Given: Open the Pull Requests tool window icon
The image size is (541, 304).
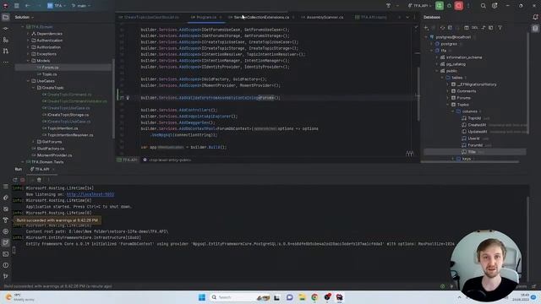Looking at the screenshot, I should 6,51.
